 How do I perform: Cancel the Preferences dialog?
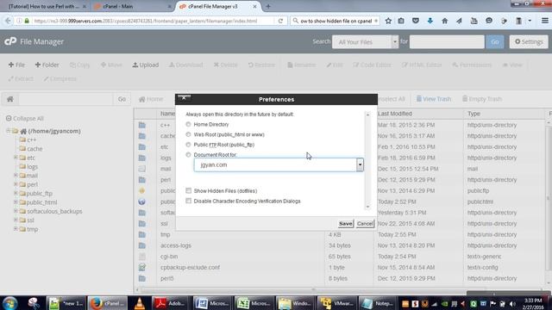tap(365, 224)
